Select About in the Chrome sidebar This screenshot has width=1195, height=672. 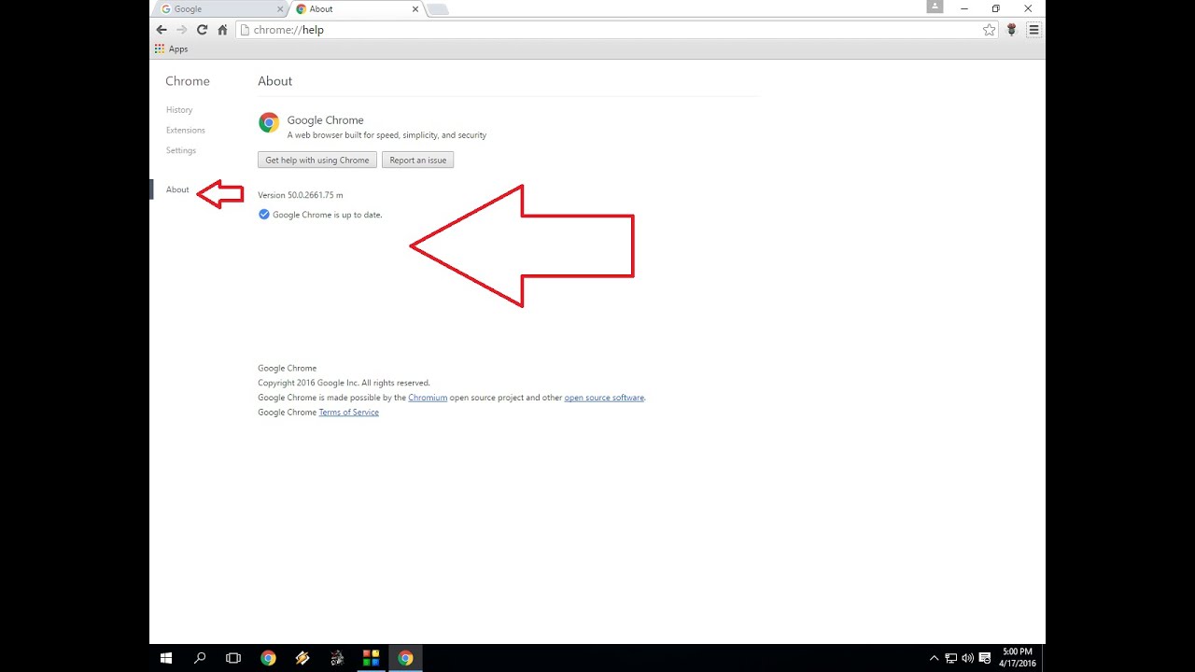click(x=177, y=189)
